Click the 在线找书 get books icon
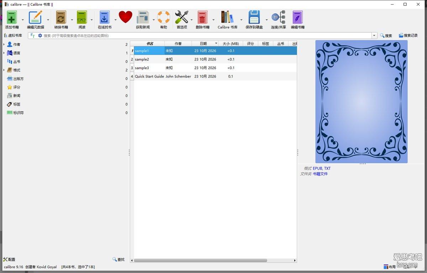 pyautogui.click(x=104, y=17)
